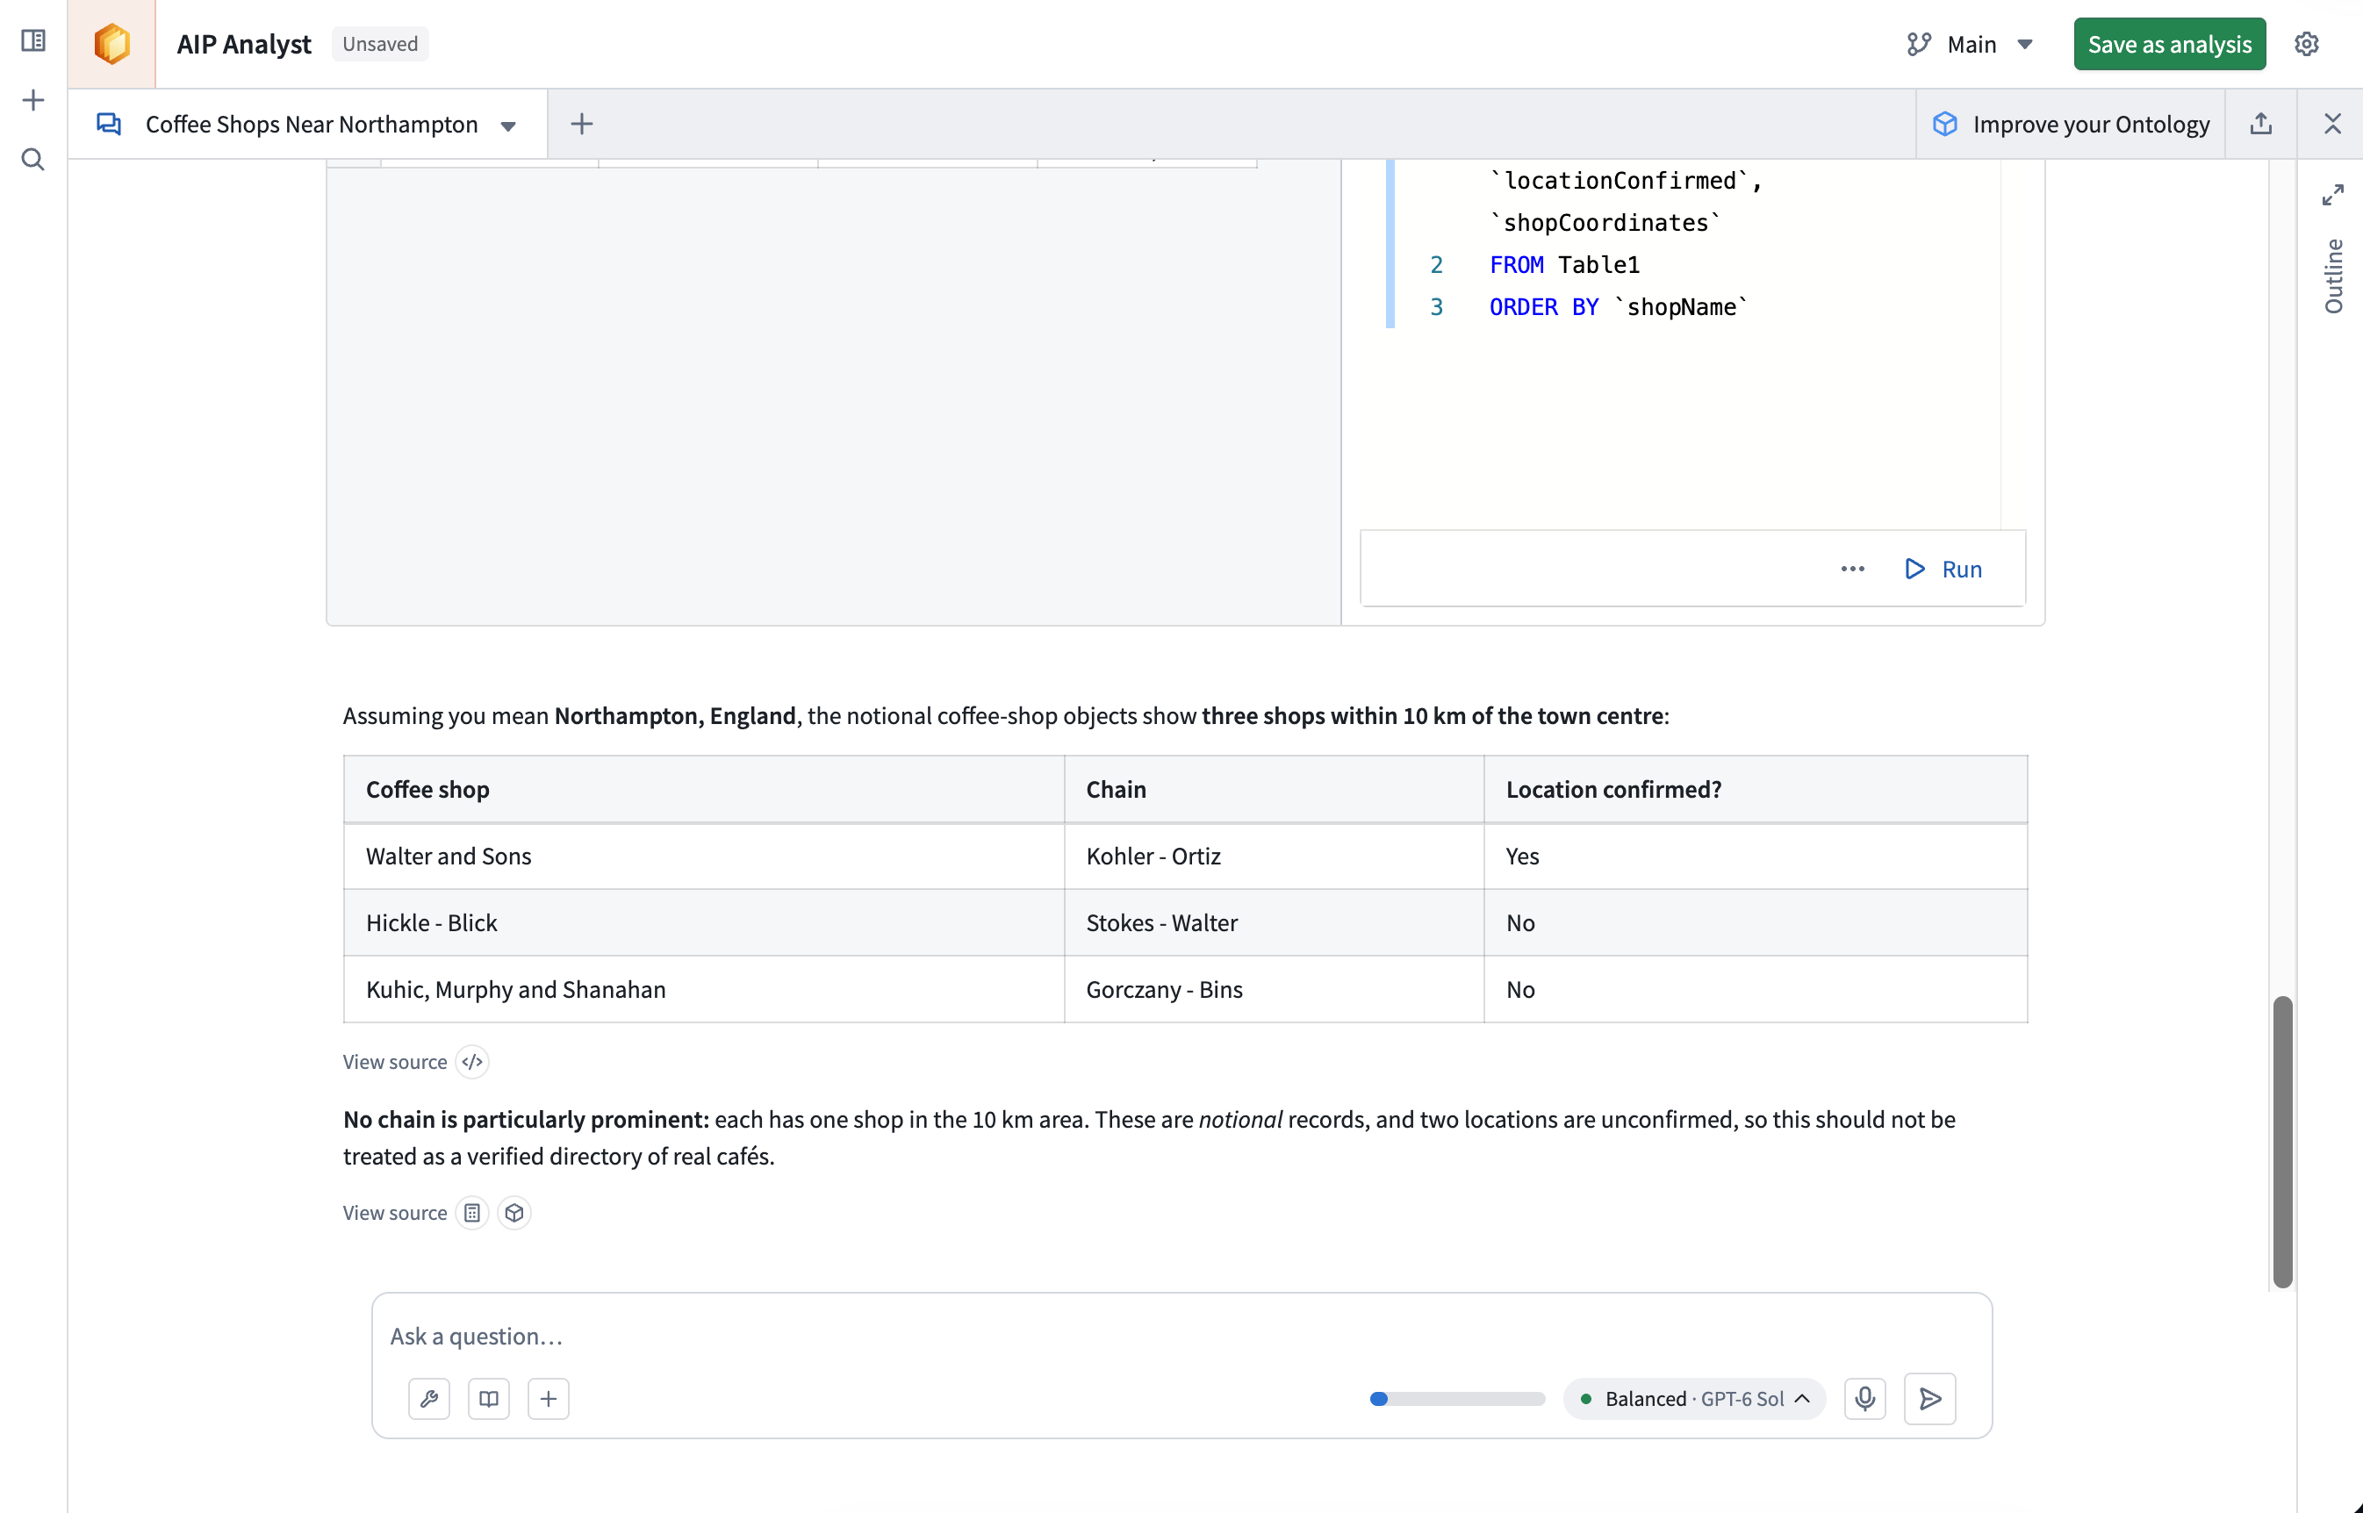This screenshot has height=1513, width=2363.
Task: Run the SQL query
Action: [1943, 569]
